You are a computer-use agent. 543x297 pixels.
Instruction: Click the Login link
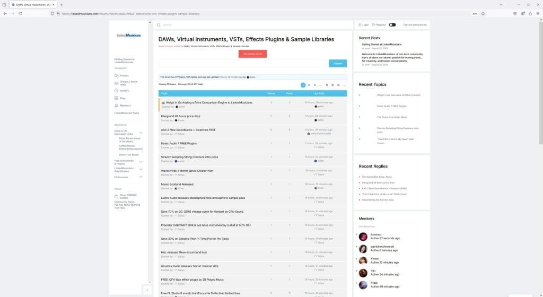coord(364,25)
